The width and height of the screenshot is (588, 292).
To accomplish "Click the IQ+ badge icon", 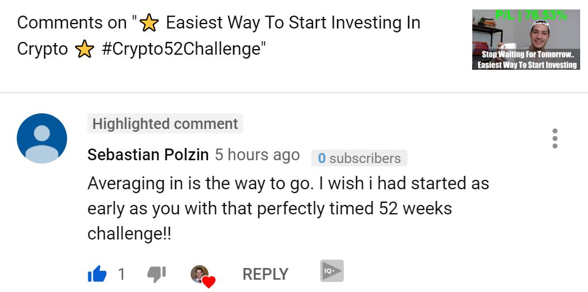I will point(332,271).
